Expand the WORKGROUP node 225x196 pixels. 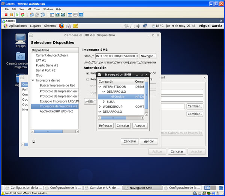pyautogui.click(x=100, y=107)
